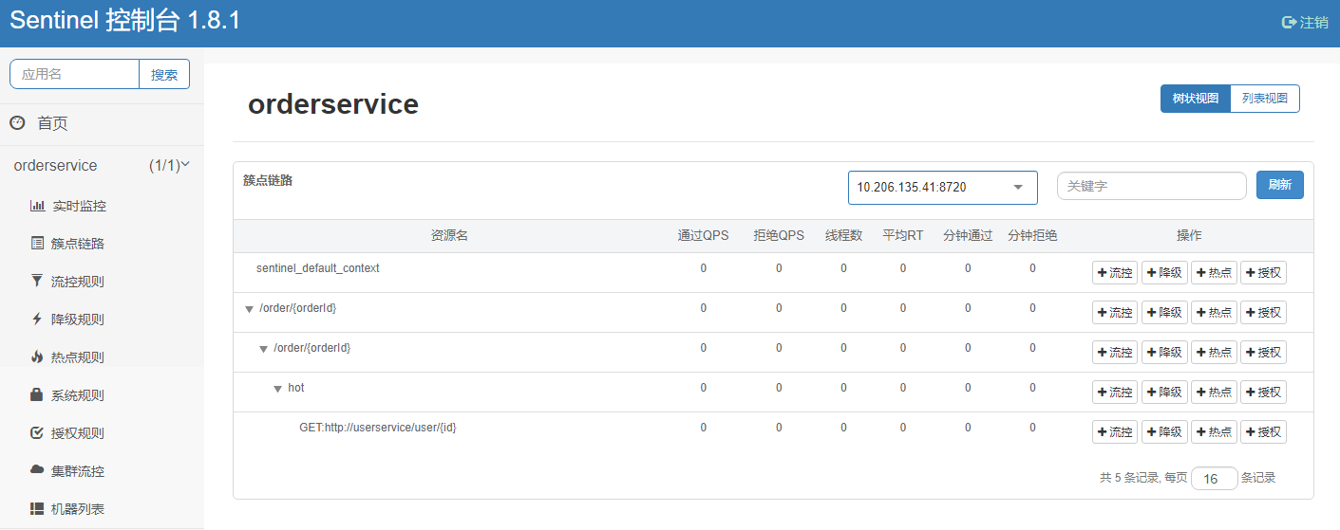This screenshot has height=530, width=1340.
Task: Open the machine dropdown 10.206.135.41:8720
Action: click(x=942, y=187)
